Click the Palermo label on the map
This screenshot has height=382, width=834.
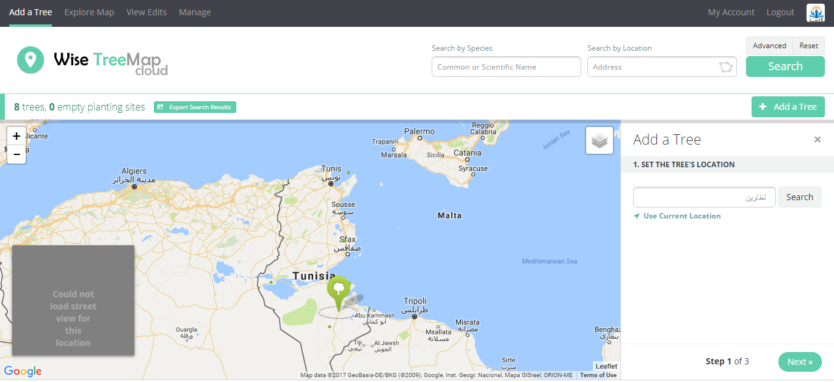point(419,131)
